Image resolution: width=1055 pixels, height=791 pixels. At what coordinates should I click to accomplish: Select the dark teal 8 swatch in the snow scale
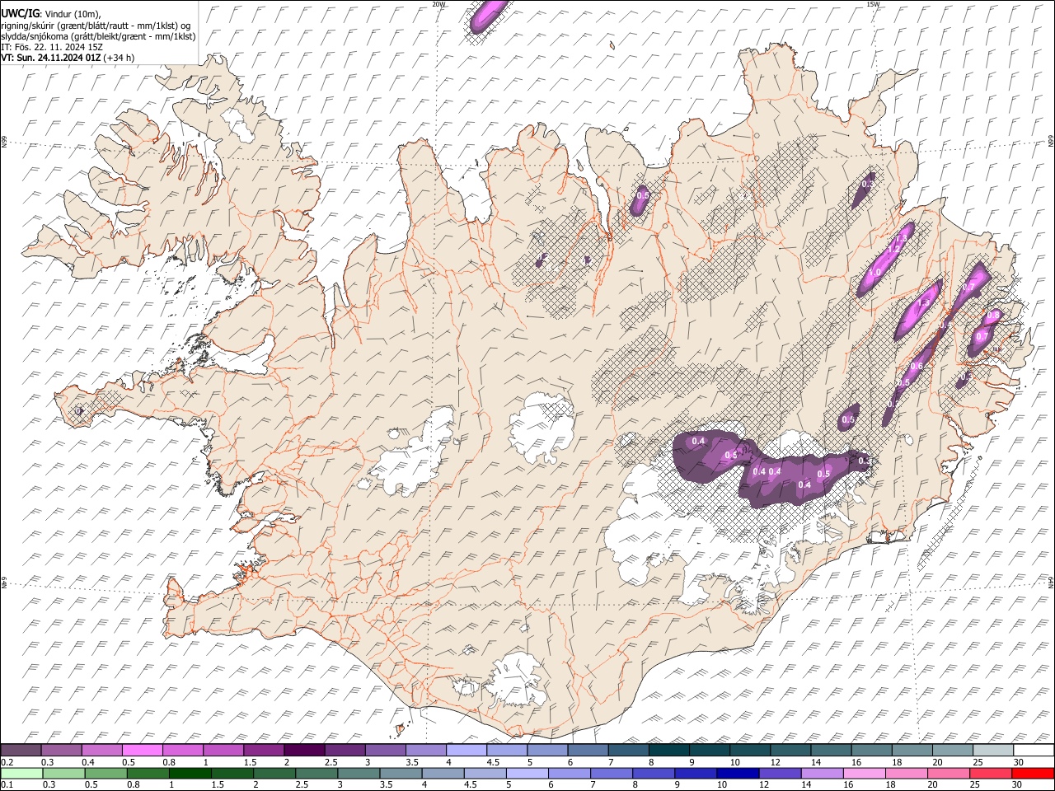click(x=669, y=750)
